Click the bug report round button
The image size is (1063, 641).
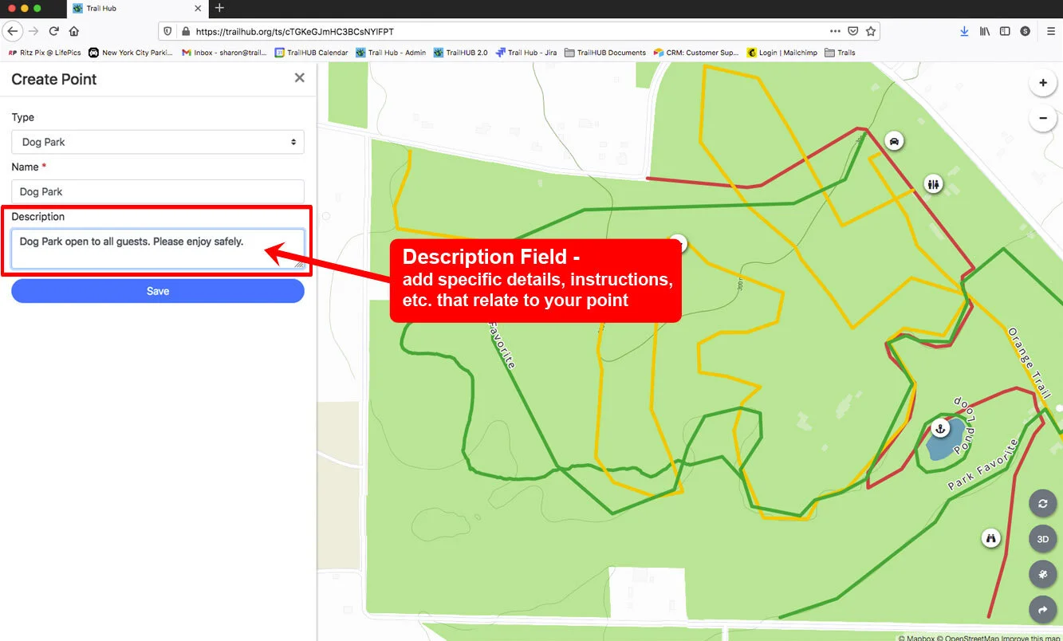tap(1042, 574)
